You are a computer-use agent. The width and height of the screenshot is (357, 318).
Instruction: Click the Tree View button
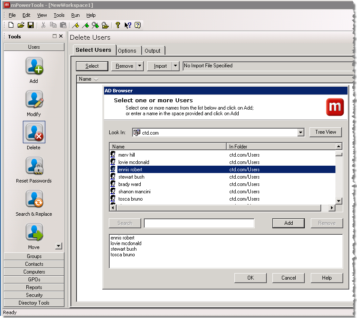325,132
